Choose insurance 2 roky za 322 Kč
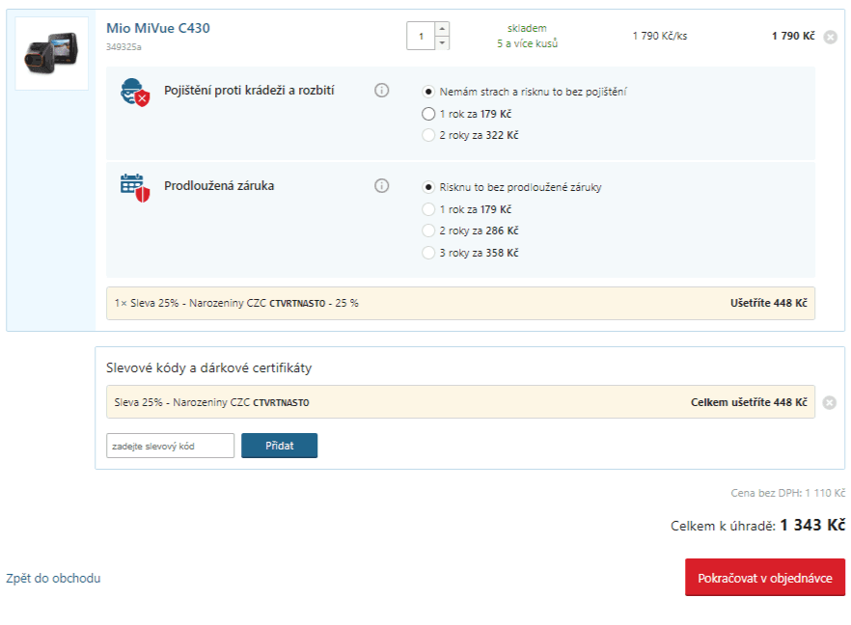851x625 pixels. [428, 135]
